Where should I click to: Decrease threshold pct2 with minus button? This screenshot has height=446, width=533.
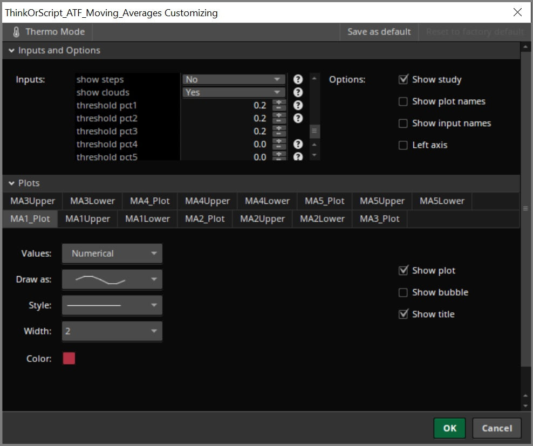279,121
